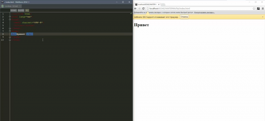Viewport: 265px width, 121px height.
Task: Click line number 1 in the gutter
Action: point(3,14)
